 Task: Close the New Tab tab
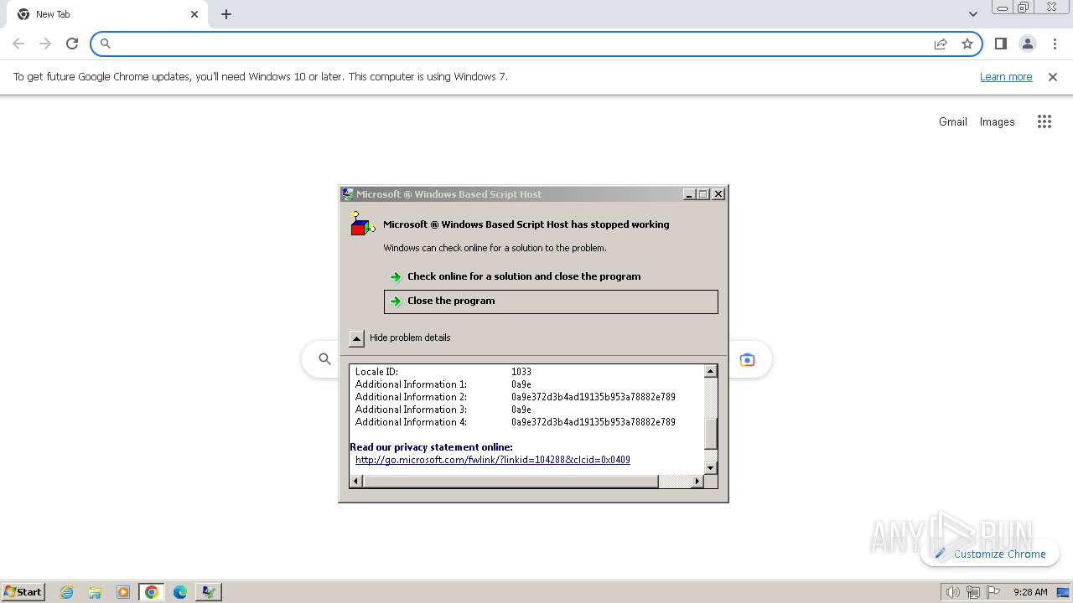point(194,14)
